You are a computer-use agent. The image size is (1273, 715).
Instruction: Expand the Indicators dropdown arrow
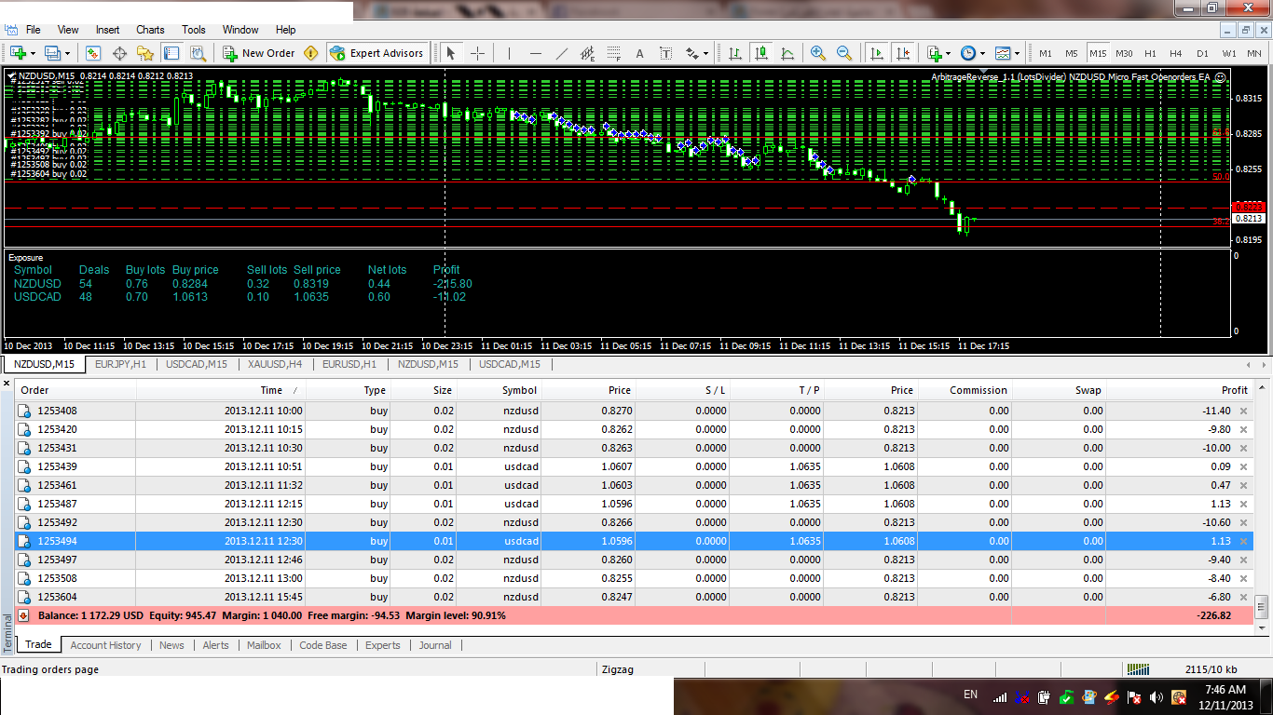[948, 53]
